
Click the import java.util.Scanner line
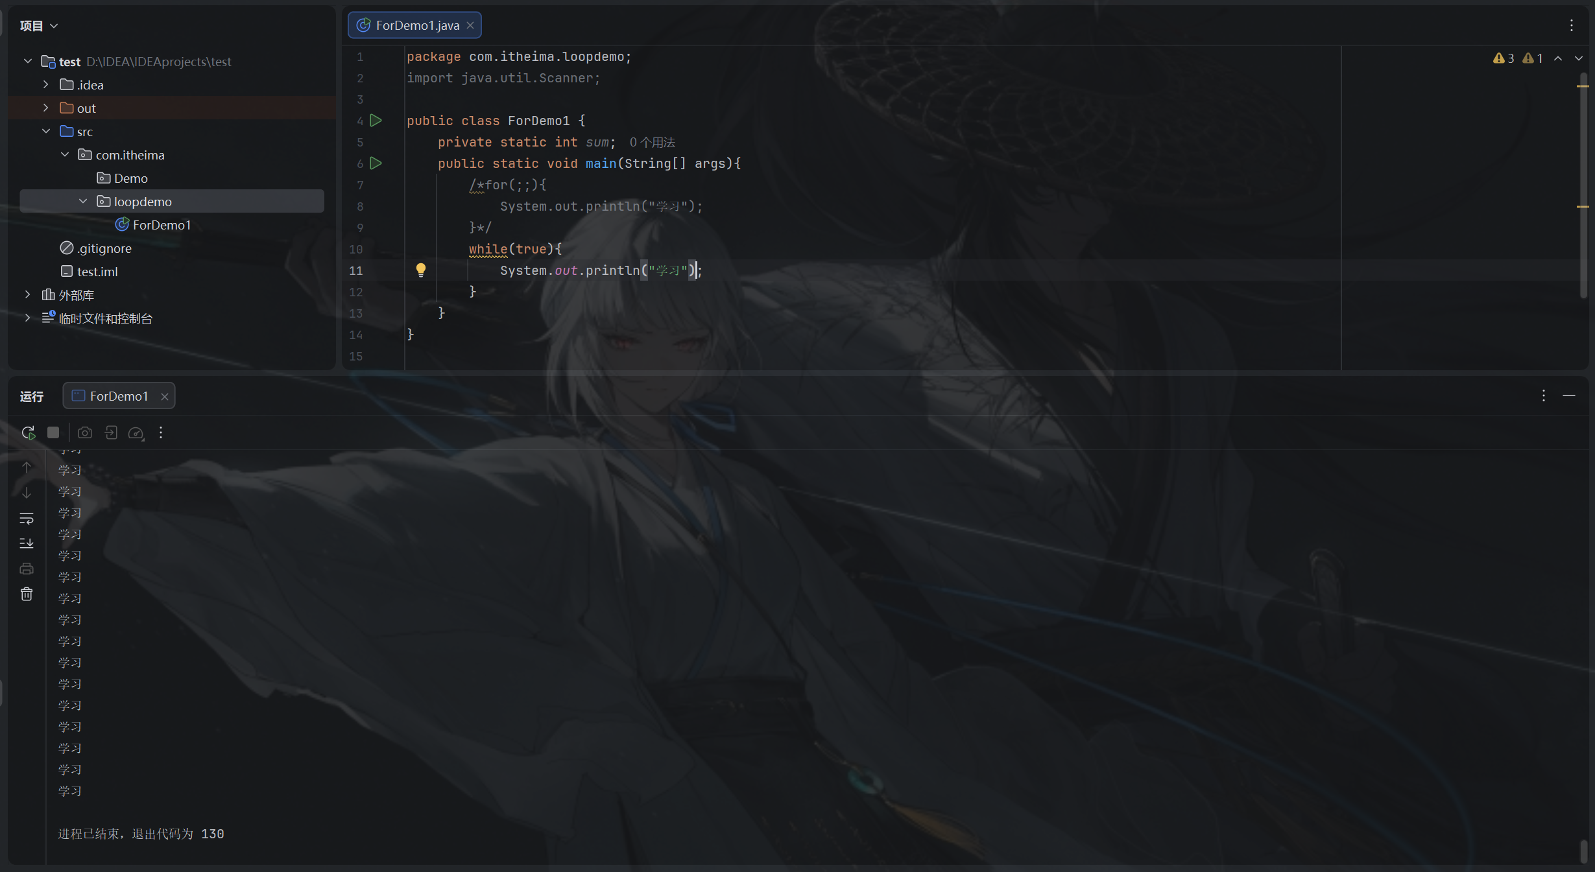[503, 78]
